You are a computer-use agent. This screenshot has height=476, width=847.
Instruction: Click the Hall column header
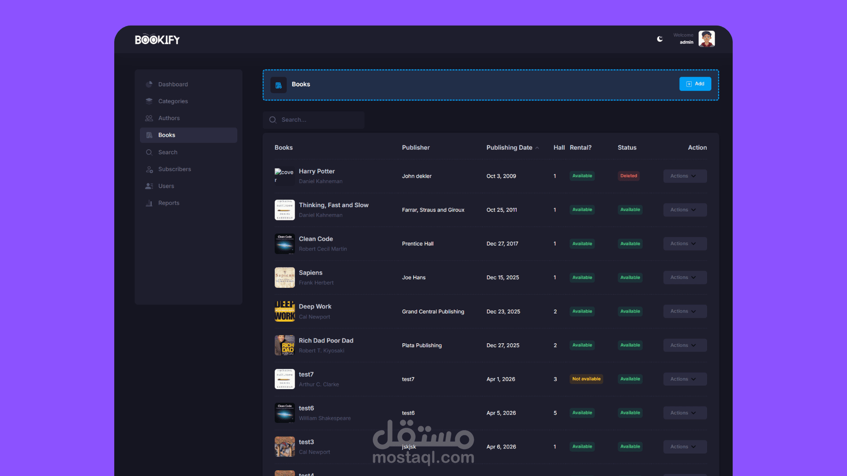(559, 148)
